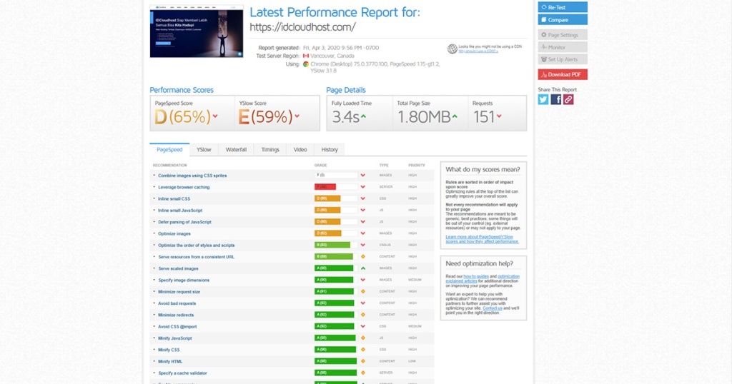
Task: Select the History tab
Action: coord(330,150)
